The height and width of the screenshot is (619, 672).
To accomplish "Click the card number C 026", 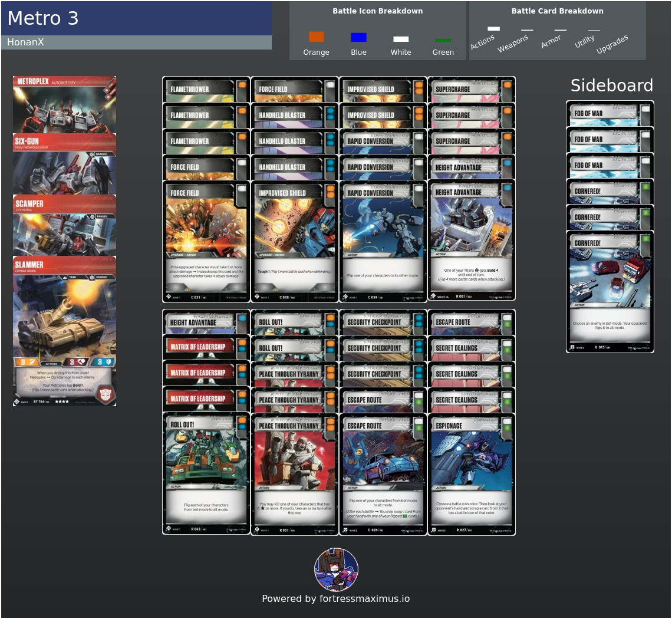I will 373,530.
